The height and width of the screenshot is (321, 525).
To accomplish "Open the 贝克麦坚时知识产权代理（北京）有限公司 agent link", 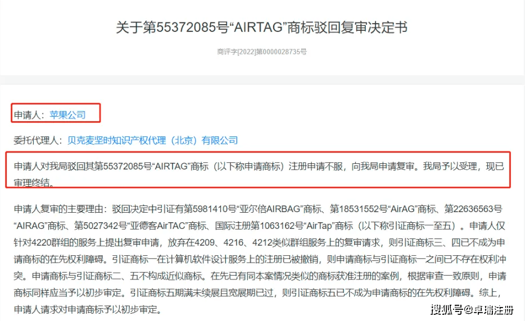I will pos(153,140).
